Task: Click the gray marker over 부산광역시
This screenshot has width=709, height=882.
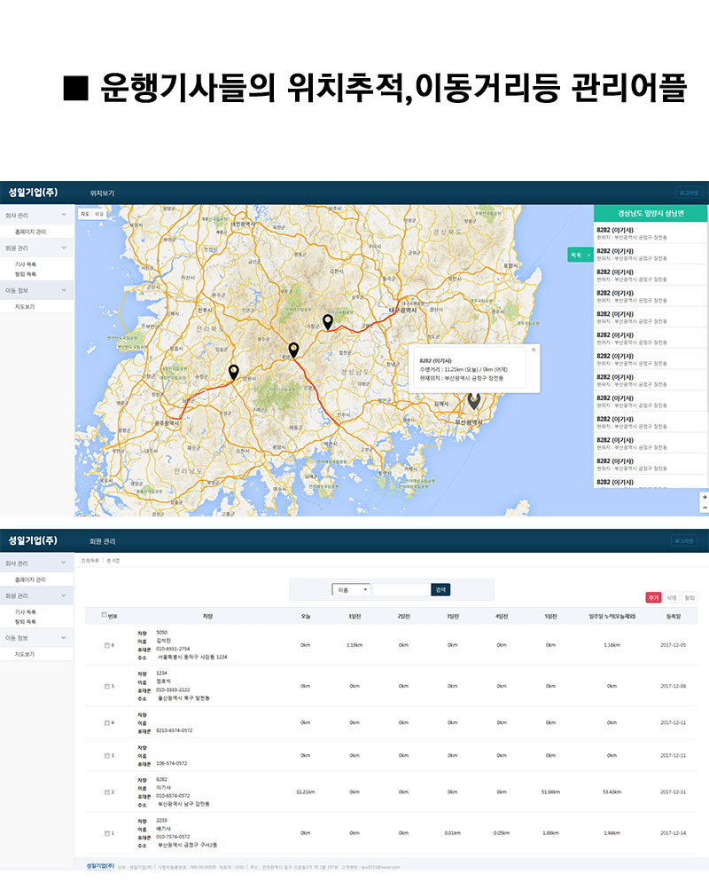Action: [x=474, y=400]
